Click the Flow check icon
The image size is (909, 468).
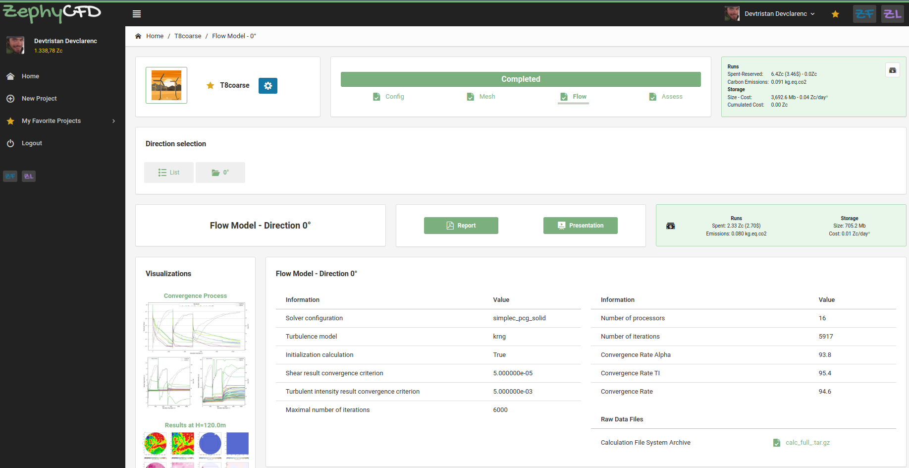[x=564, y=97]
